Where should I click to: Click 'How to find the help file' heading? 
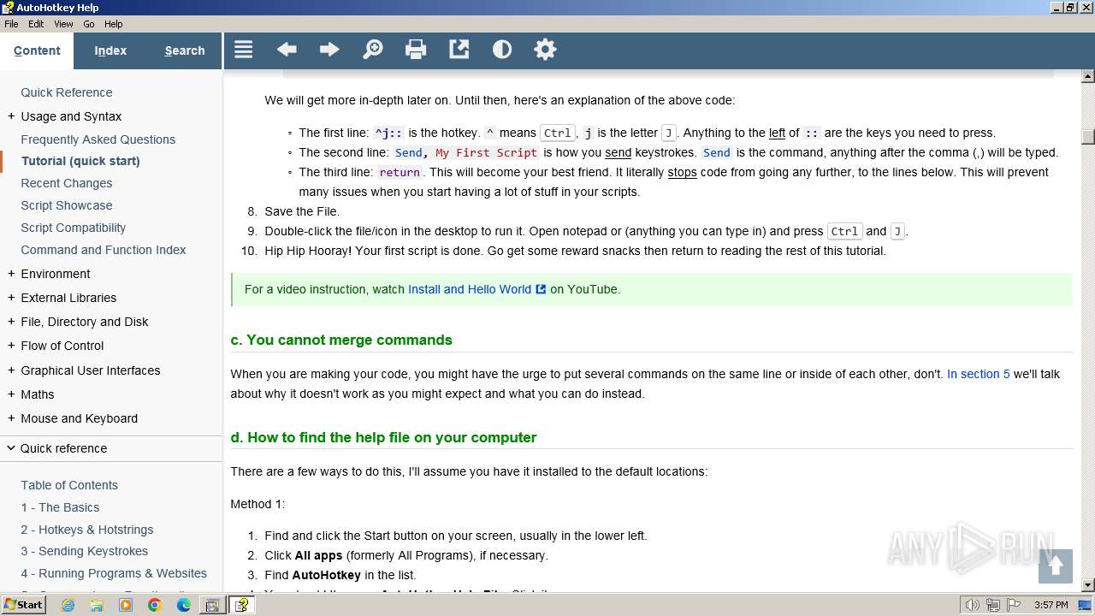(383, 437)
